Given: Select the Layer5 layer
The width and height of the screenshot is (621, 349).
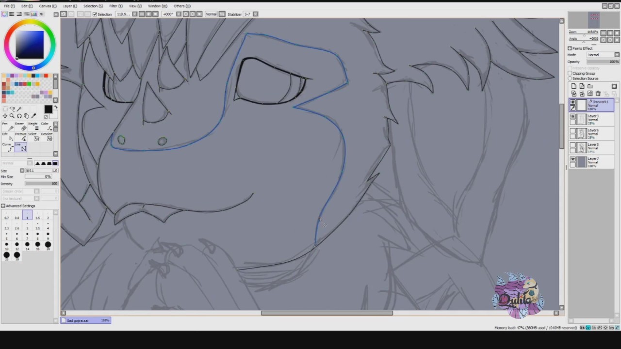Looking at the screenshot, I should click(x=591, y=148).
